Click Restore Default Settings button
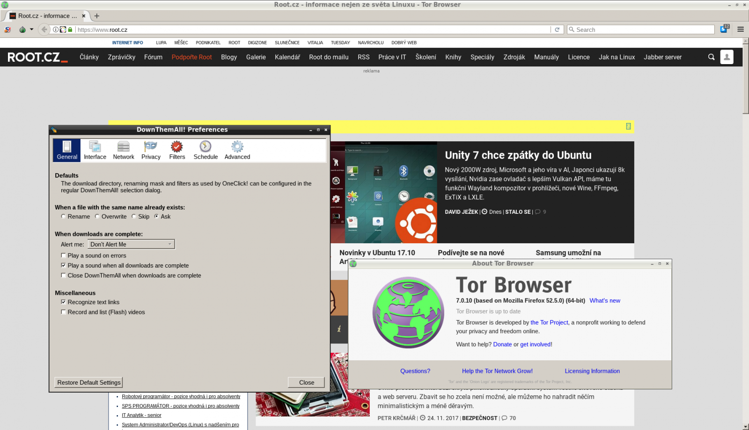The height and width of the screenshot is (430, 749). 89,382
